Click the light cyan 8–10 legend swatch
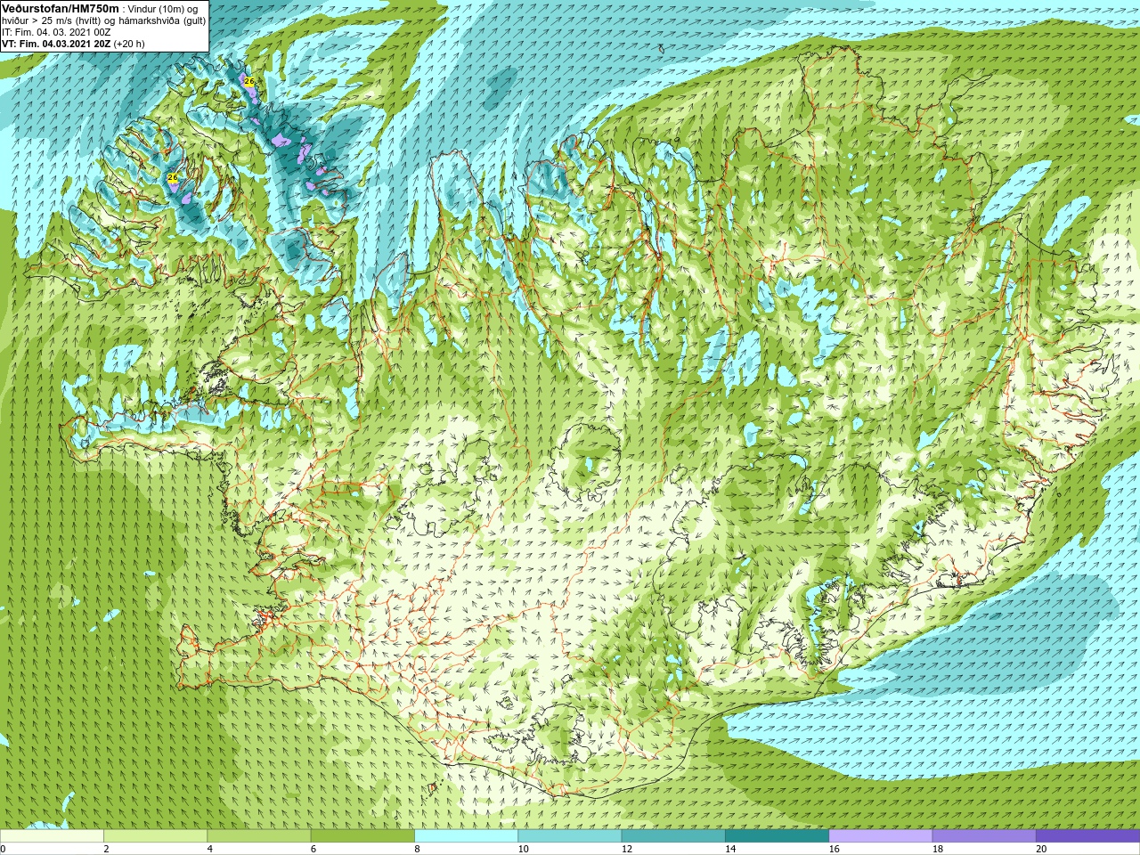 (466, 836)
